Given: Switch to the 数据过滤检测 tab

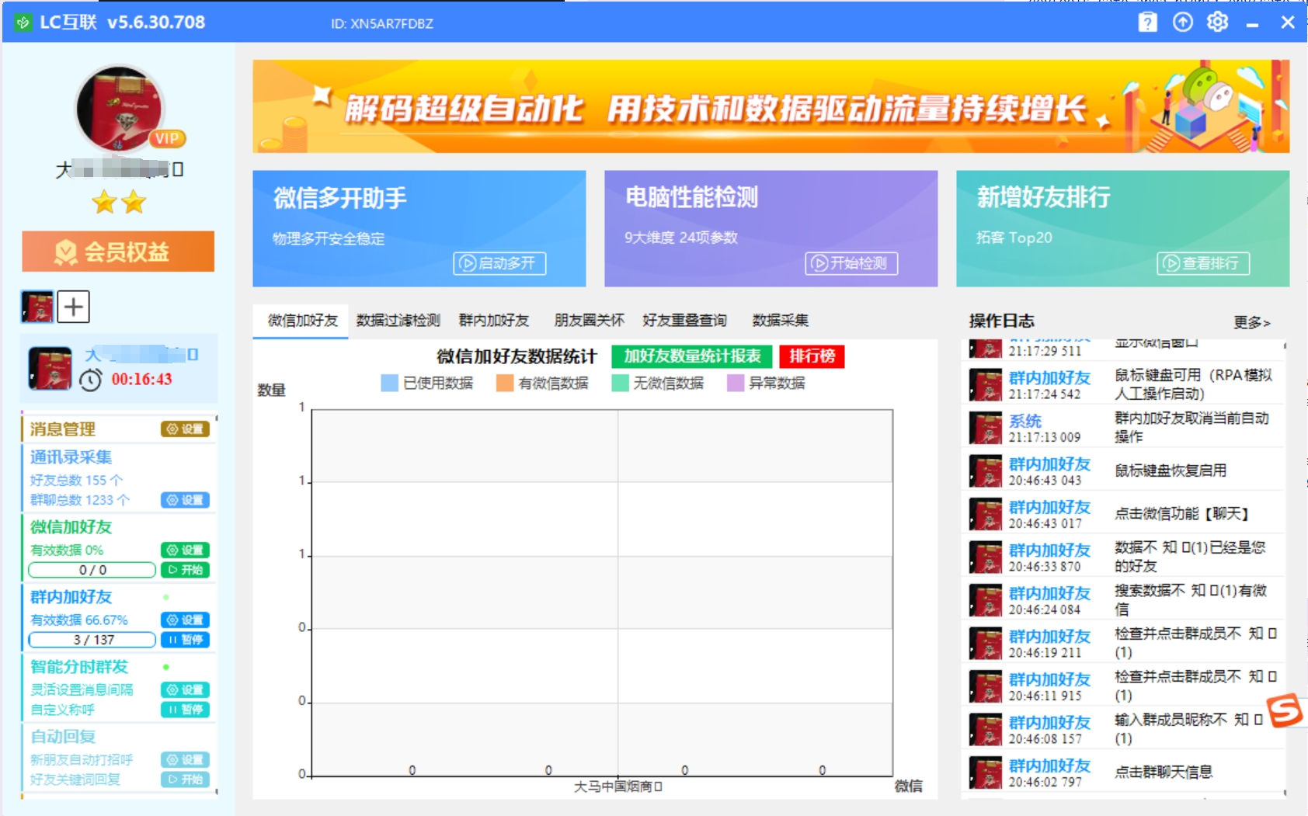Looking at the screenshot, I should point(398,321).
